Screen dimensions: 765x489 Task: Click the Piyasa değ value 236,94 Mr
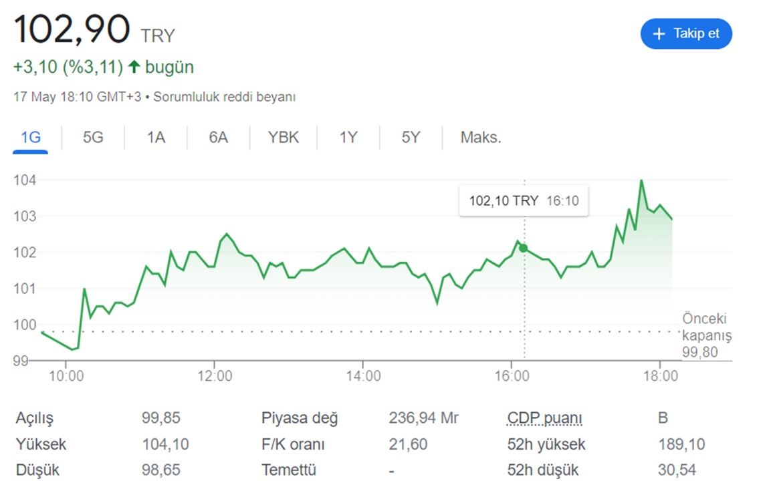point(423,418)
